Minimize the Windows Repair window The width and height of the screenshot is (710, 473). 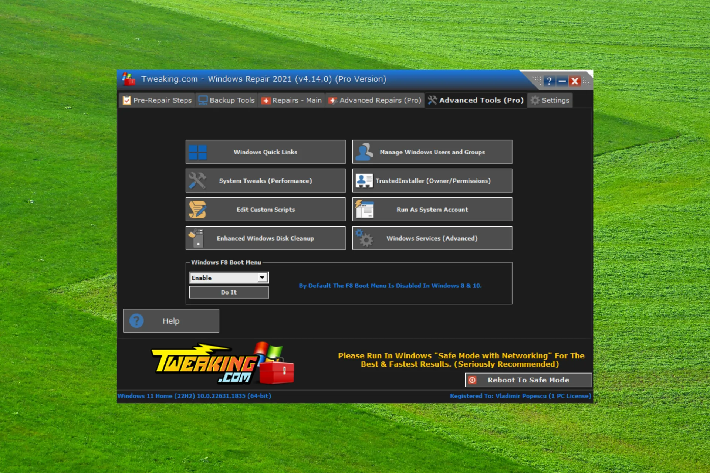pyautogui.click(x=562, y=81)
